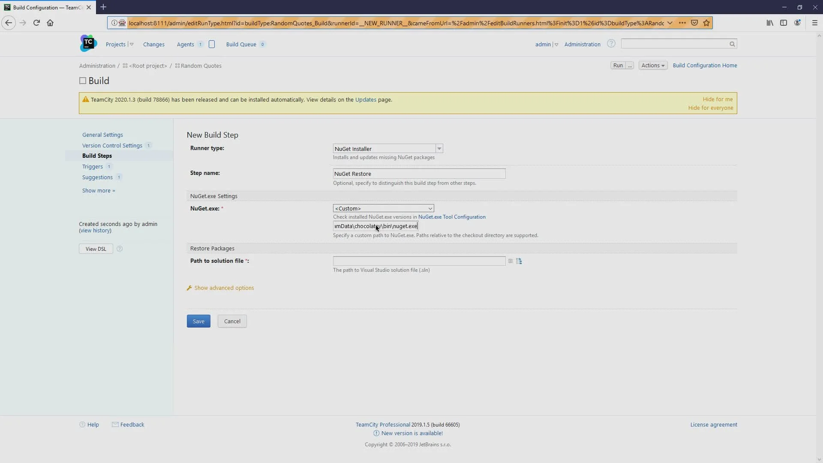Viewport: 823px width, 463px height.
Task: Click the TeamCity logo icon
Action: coord(87,44)
